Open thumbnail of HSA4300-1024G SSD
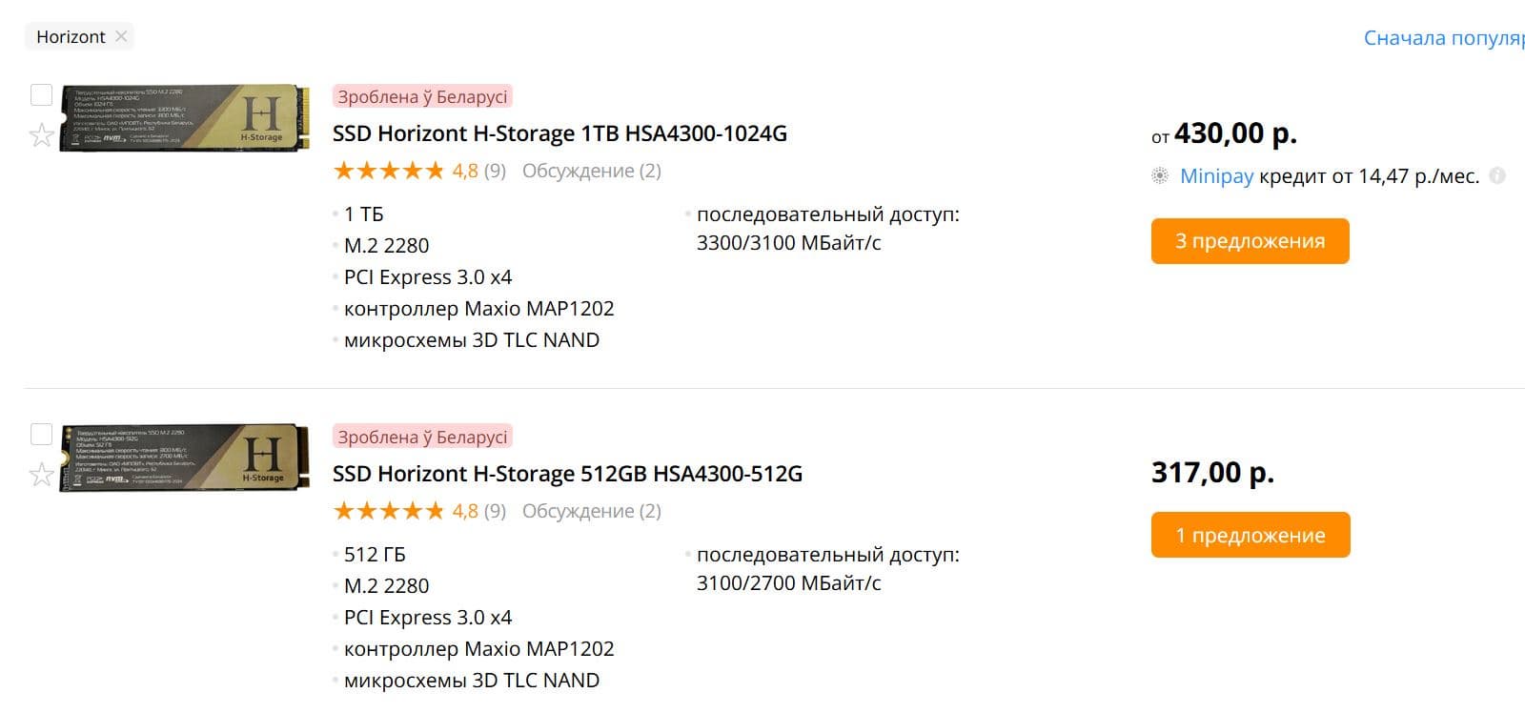 (x=185, y=118)
